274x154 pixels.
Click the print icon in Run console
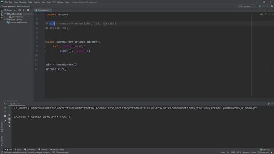click(x=9, y=123)
